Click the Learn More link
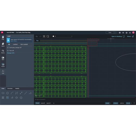 pyautogui.click(x=14, y=41)
